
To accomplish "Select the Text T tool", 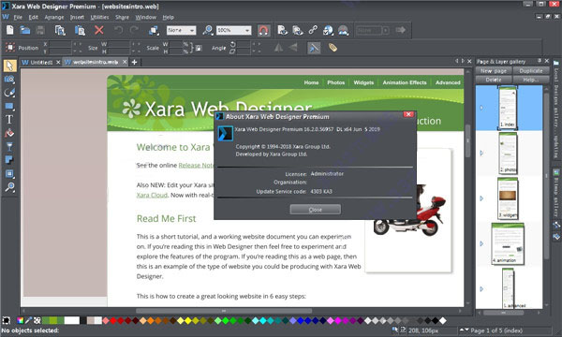I will click(x=9, y=119).
